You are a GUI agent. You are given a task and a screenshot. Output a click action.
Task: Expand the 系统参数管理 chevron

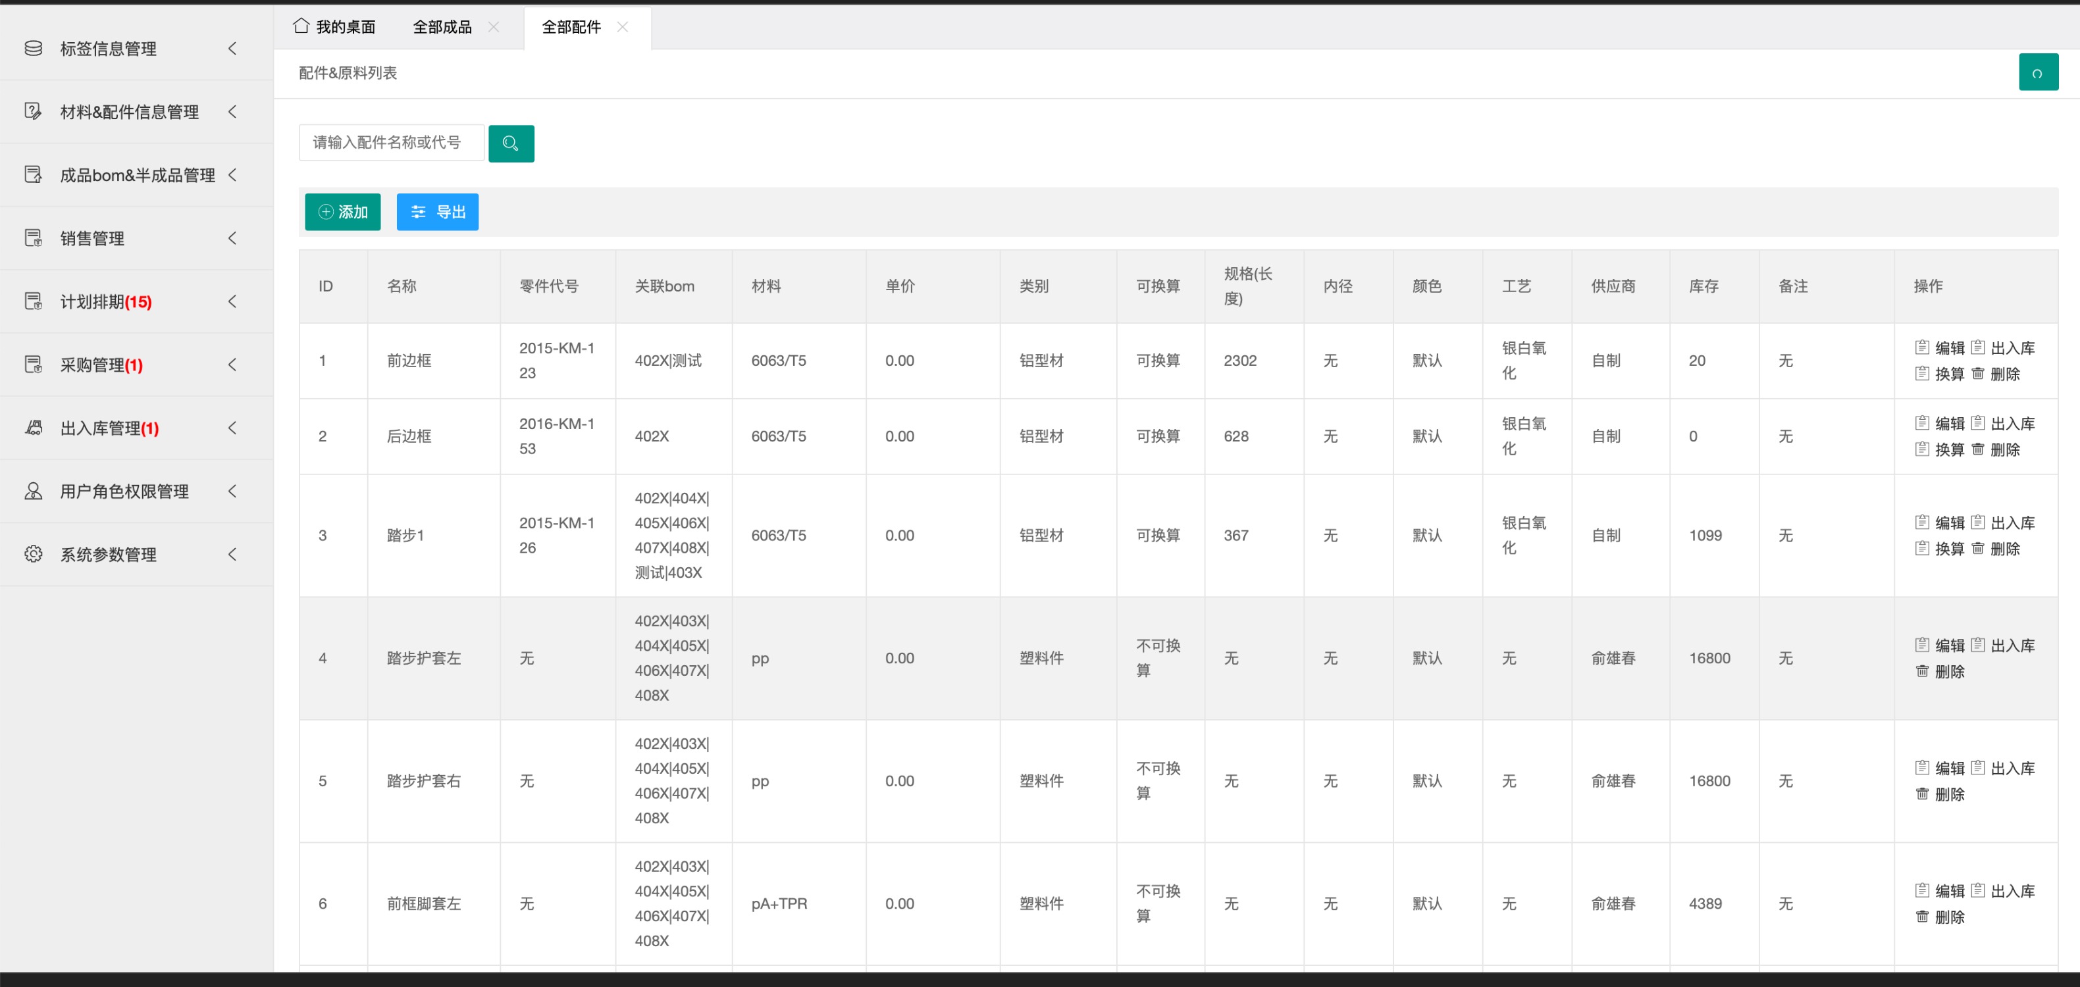[x=232, y=553]
